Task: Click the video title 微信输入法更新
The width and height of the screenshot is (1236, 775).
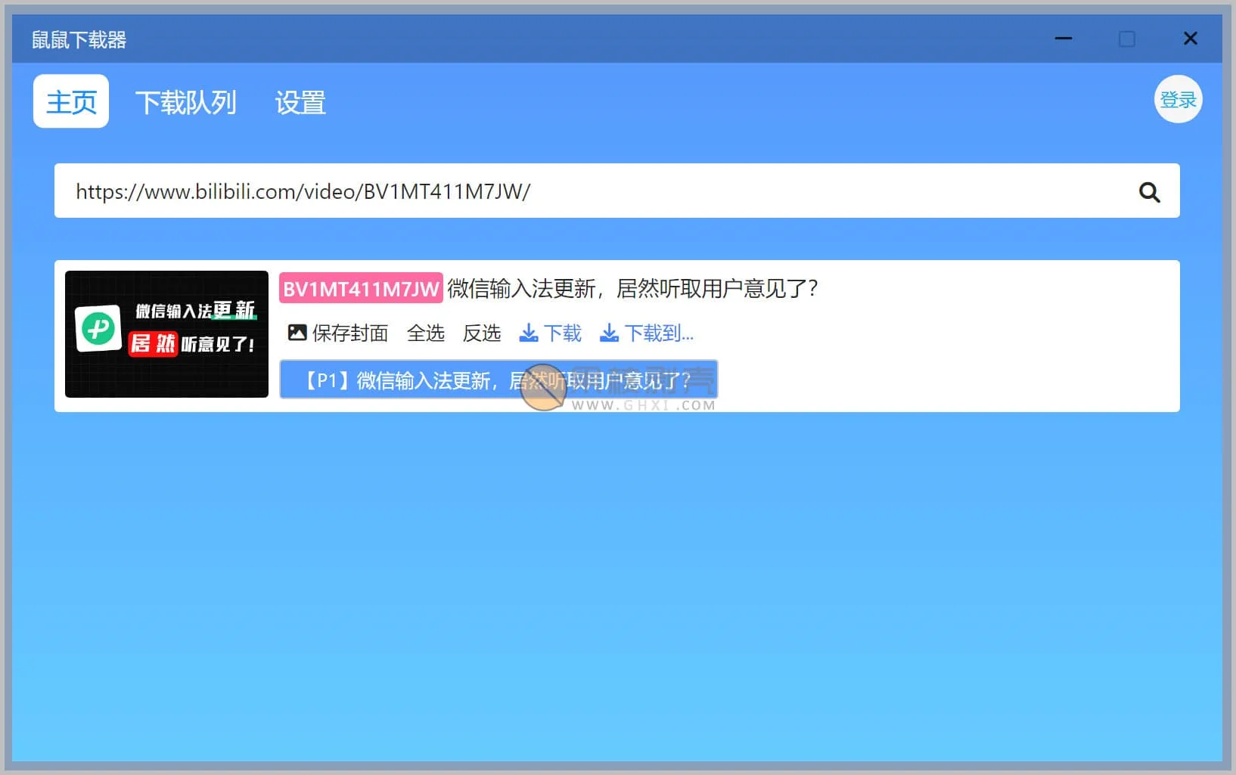Action: click(632, 288)
